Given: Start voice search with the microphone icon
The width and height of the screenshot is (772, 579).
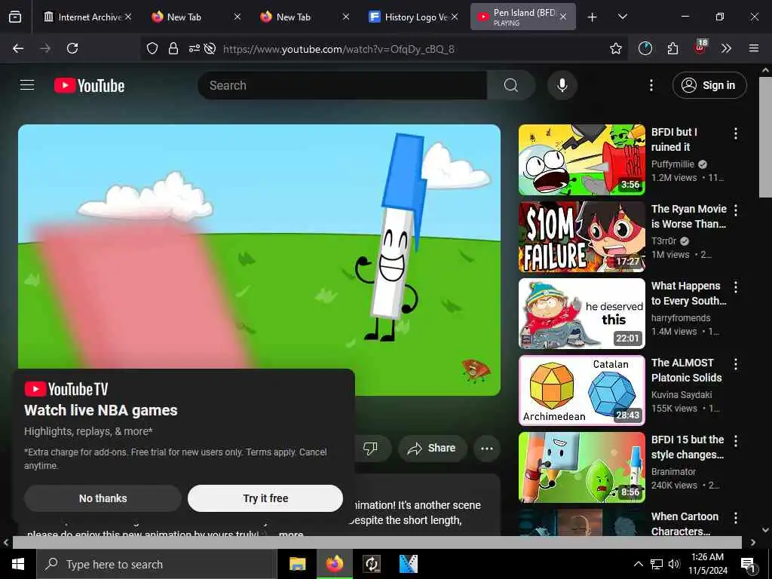Looking at the screenshot, I should pyautogui.click(x=562, y=85).
